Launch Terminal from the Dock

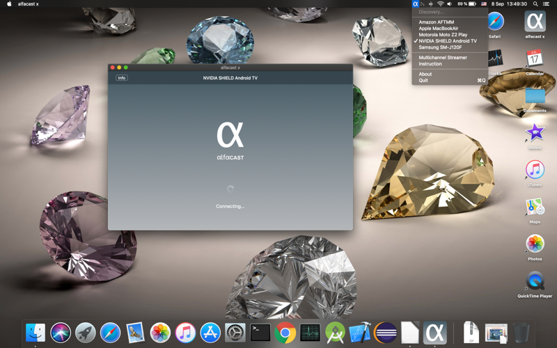(x=260, y=333)
